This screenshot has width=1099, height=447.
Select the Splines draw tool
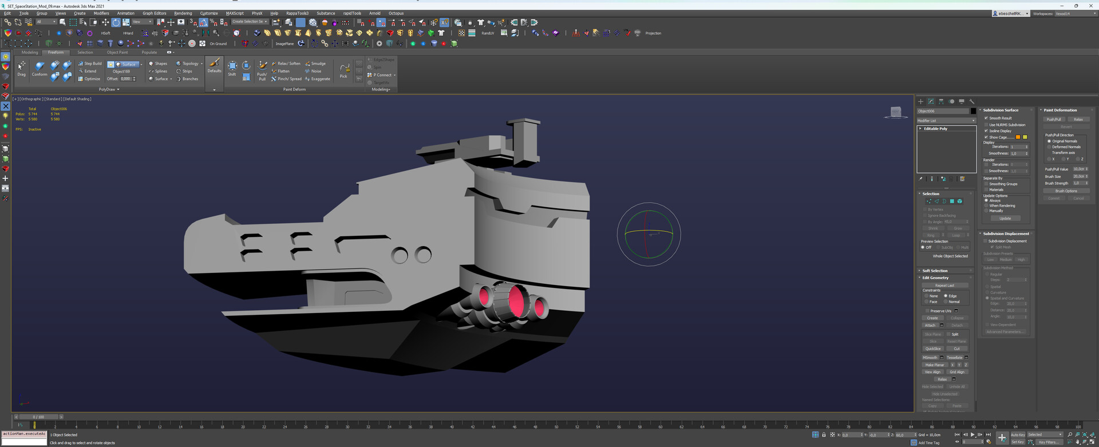point(158,71)
